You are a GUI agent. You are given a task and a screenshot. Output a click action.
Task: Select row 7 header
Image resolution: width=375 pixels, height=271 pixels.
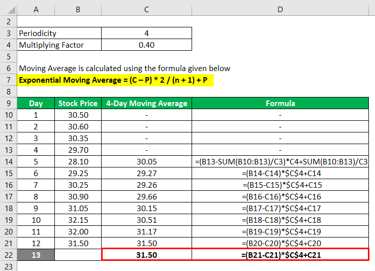coord(9,80)
